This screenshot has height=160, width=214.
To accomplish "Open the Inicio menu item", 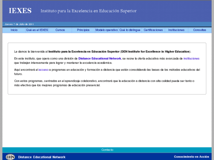I will [14, 30].
